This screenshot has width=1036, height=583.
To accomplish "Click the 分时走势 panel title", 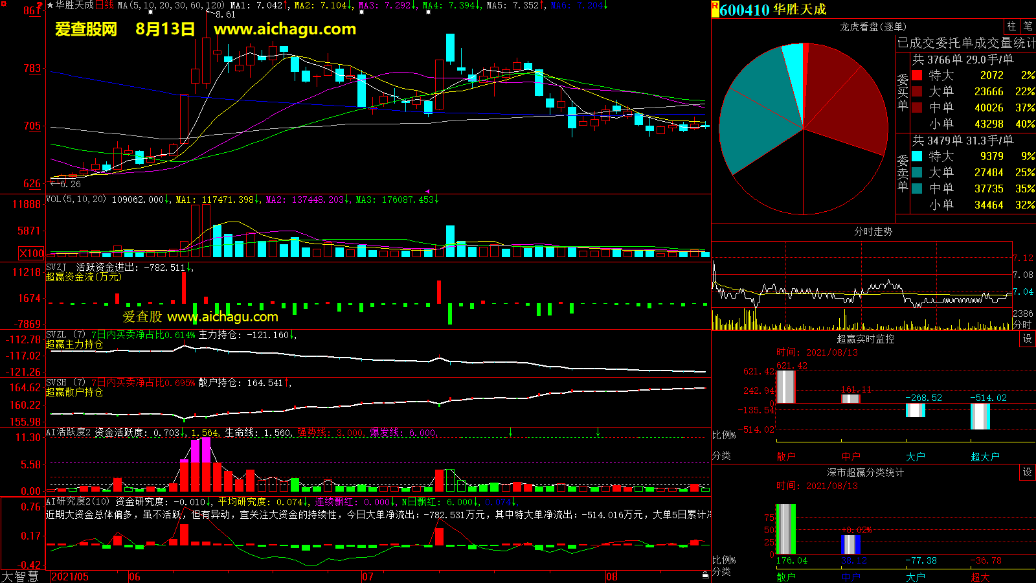I will [x=873, y=231].
